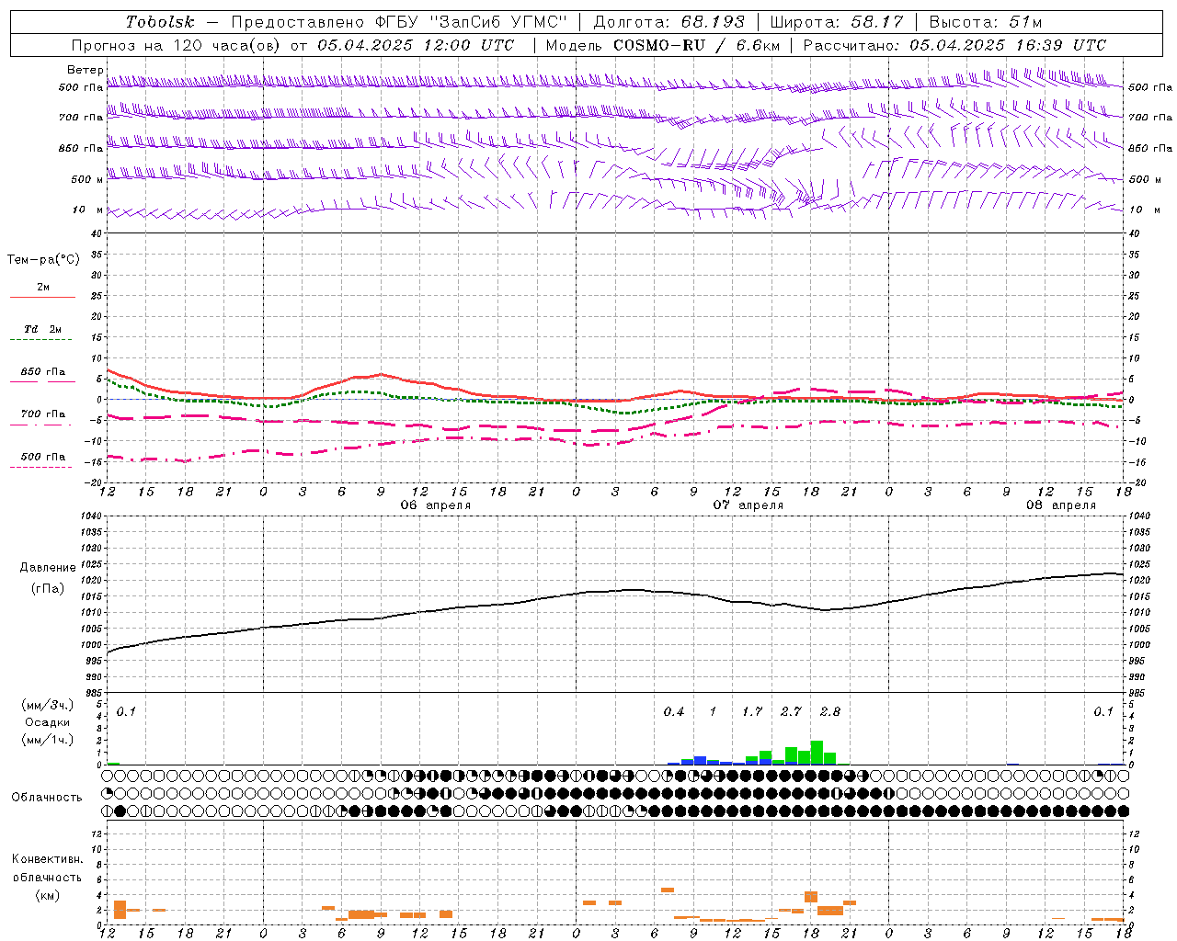Click the 850 гПа entry in temperature legend
1177x941 pixels.
click(x=42, y=372)
